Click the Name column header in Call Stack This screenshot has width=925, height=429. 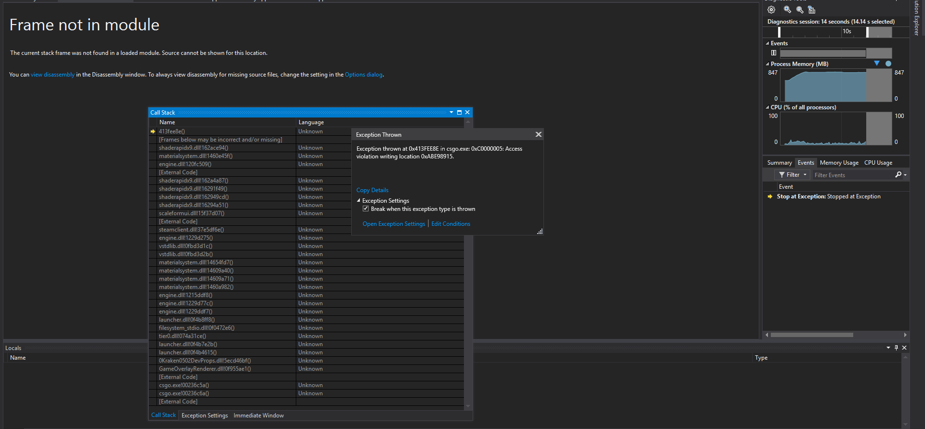pos(226,122)
